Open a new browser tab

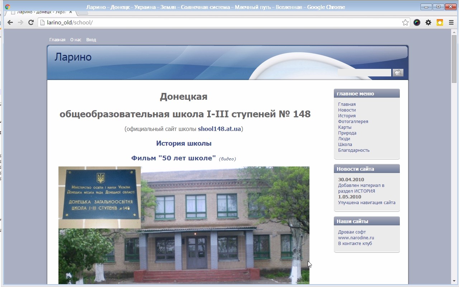click(x=83, y=12)
